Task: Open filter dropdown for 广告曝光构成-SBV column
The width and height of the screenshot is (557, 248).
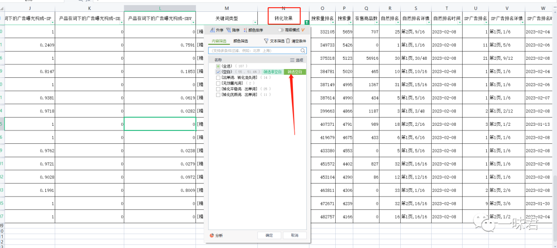Action: (x=193, y=22)
